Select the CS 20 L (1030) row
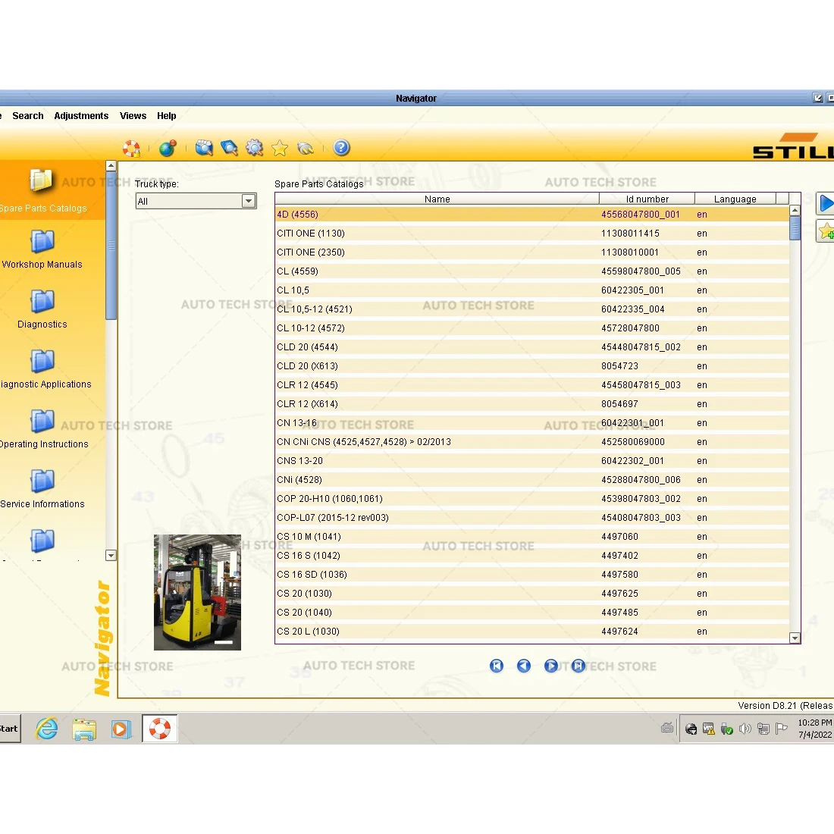This screenshot has width=834, height=834. [x=532, y=632]
